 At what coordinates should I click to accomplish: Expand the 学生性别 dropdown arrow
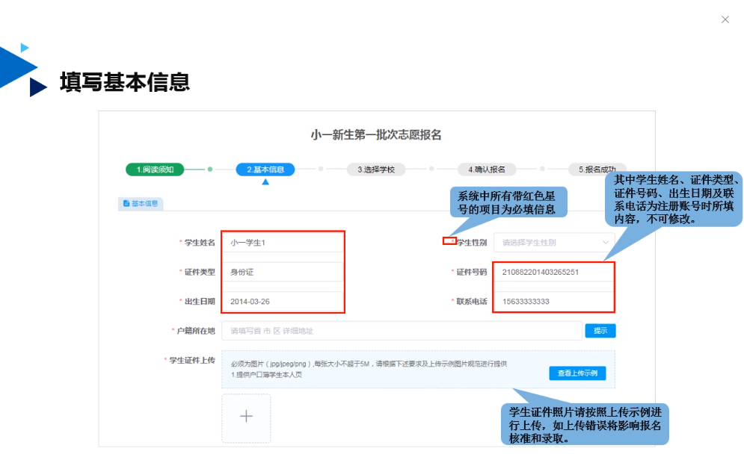click(605, 243)
